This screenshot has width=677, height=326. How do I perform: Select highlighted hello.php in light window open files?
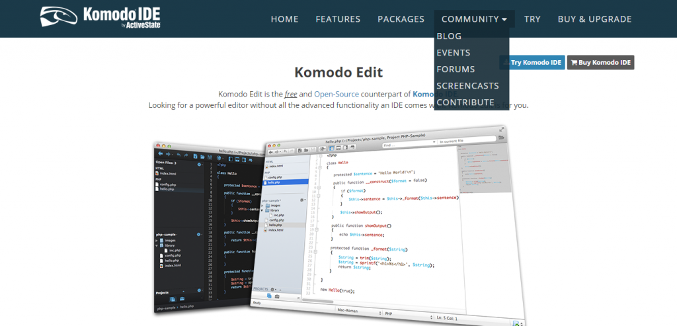tap(286, 183)
